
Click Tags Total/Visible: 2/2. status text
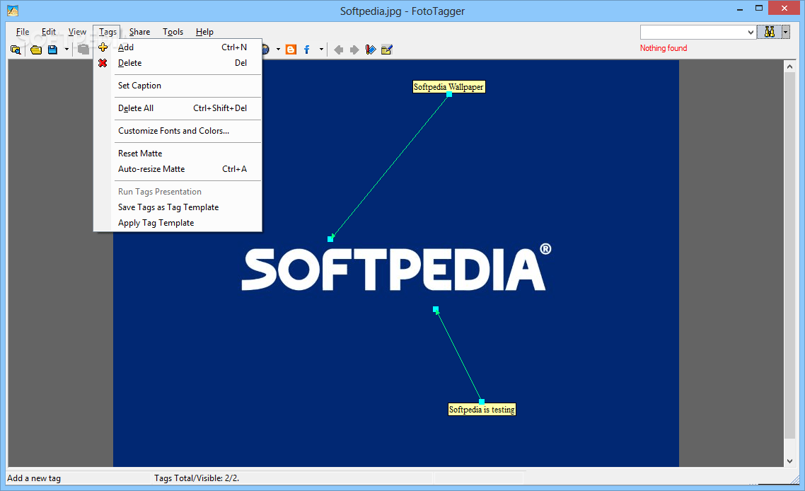(197, 478)
